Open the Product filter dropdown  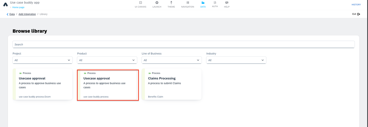click(x=107, y=60)
